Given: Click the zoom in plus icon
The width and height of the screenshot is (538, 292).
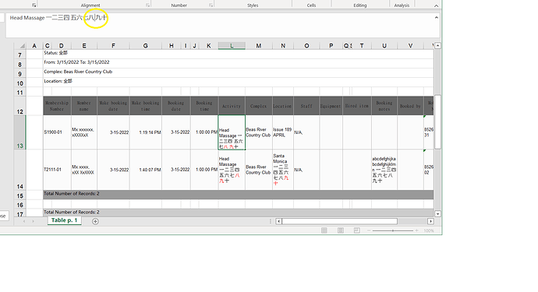Looking at the screenshot, I should point(417,230).
